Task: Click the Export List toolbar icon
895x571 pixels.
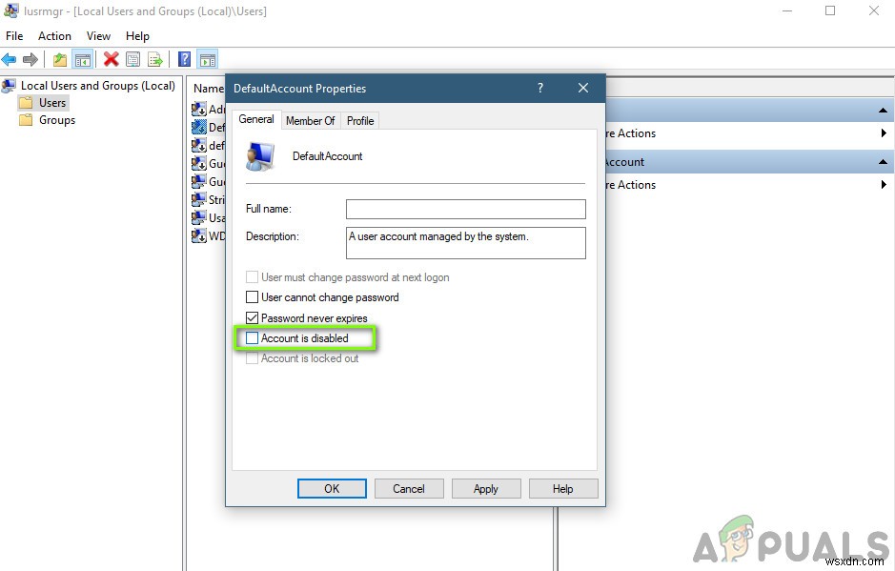Action: tap(155, 59)
